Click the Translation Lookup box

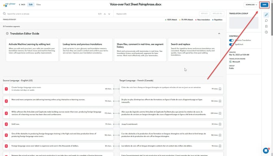coord(244,23)
